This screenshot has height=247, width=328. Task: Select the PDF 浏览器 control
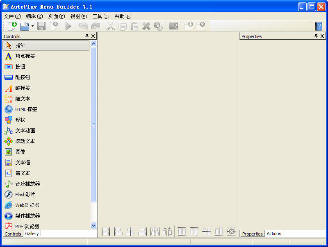coord(25,226)
